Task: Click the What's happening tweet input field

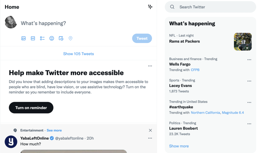Action: [43, 23]
